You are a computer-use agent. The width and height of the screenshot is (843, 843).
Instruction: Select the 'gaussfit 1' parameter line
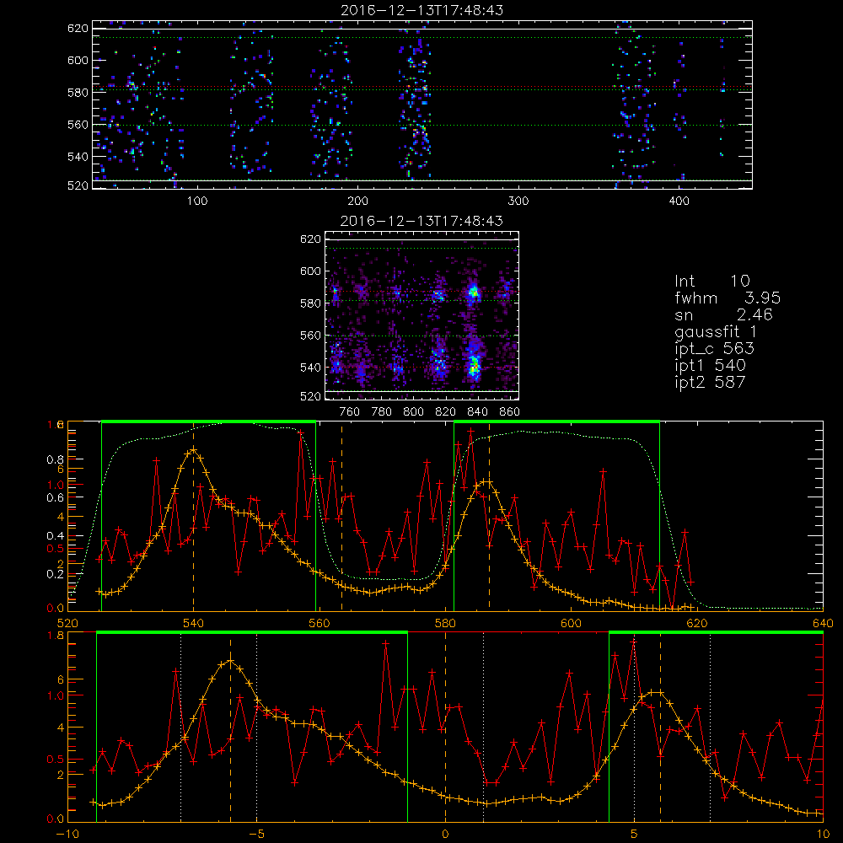pyautogui.click(x=716, y=331)
